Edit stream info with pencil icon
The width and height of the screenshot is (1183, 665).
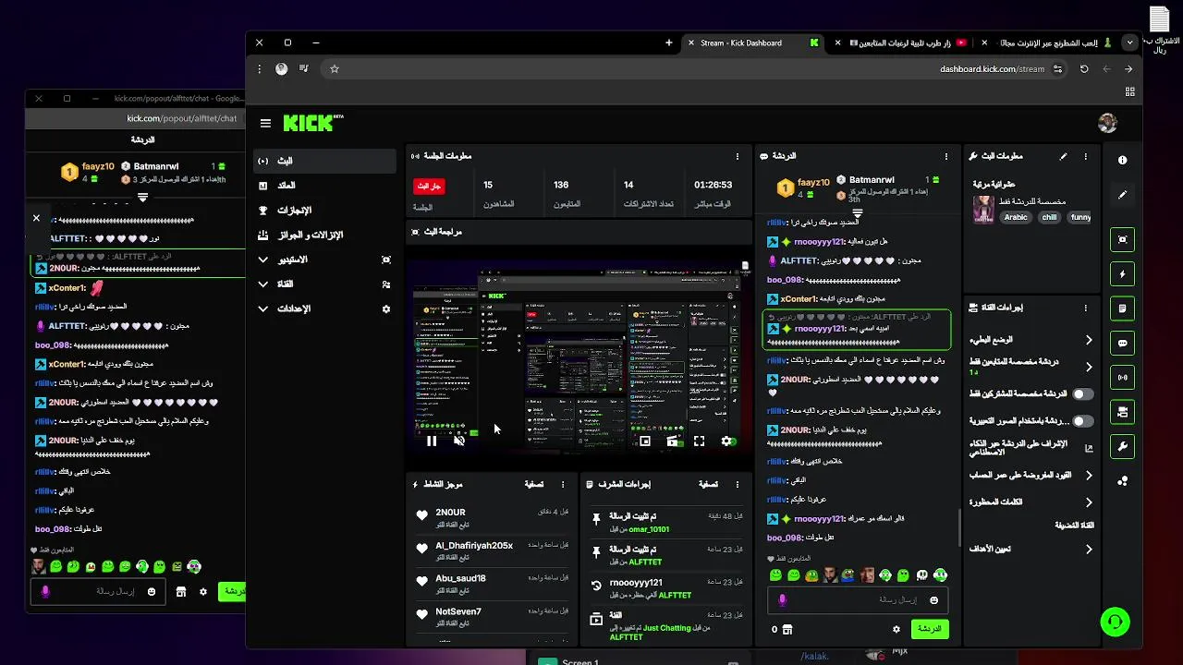(1063, 157)
